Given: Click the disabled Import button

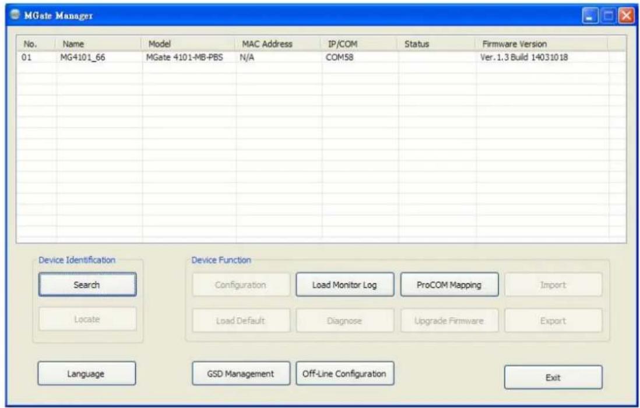Looking at the screenshot, I should (x=554, y=285).
